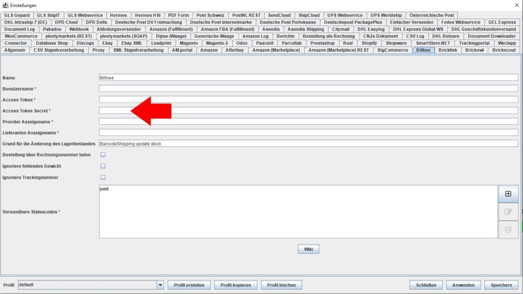Switch to the Odoo tab

click(242, 43)
